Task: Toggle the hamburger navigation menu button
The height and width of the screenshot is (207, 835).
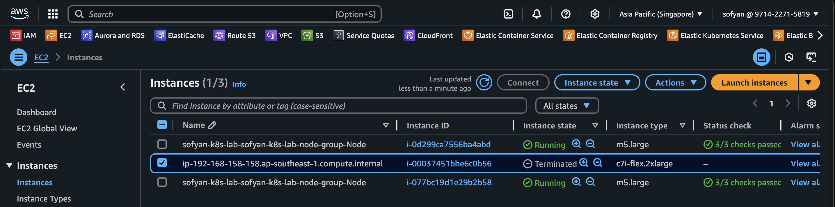Action: point(19,57)
